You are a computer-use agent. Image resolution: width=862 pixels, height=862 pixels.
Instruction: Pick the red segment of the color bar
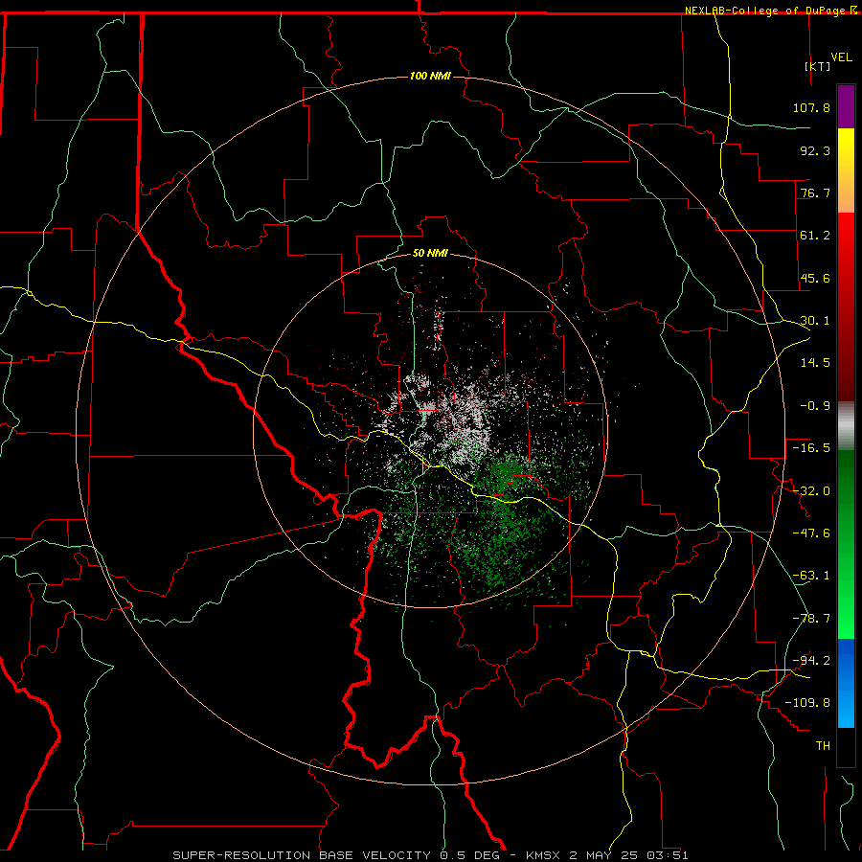[846, 306]
